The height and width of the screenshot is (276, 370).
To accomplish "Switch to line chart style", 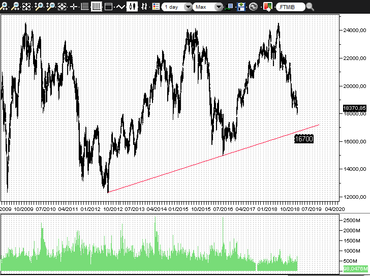I will coord(120,7).
